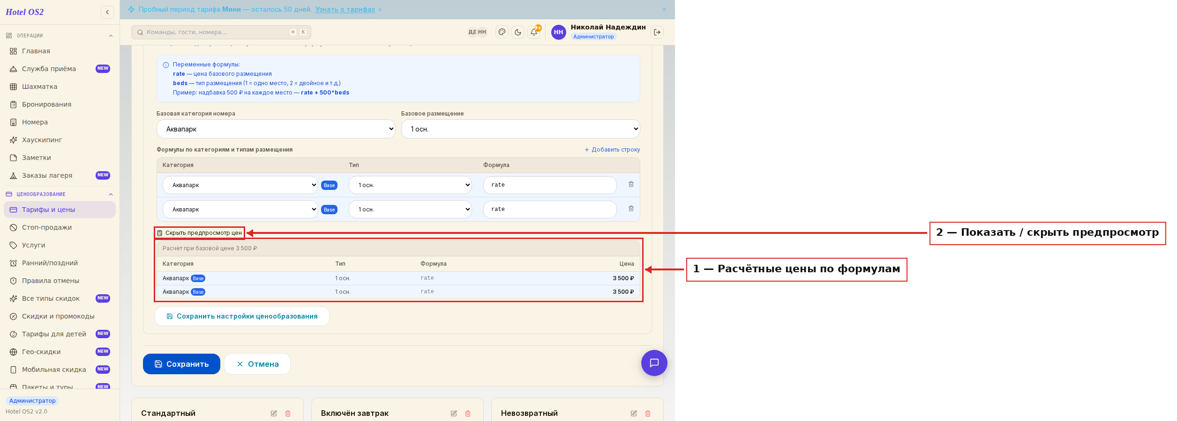Image resolution: width=1177 pixels, height=421 pixels.
Task: Collapse the ЦЕНООБРАЗОВАНИЕ section
Action: [60, 194]
